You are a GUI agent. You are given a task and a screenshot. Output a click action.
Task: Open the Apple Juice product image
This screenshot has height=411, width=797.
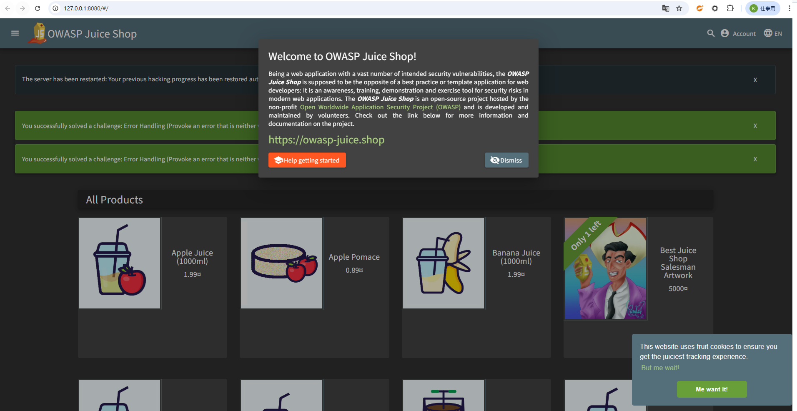click(120, 263)
